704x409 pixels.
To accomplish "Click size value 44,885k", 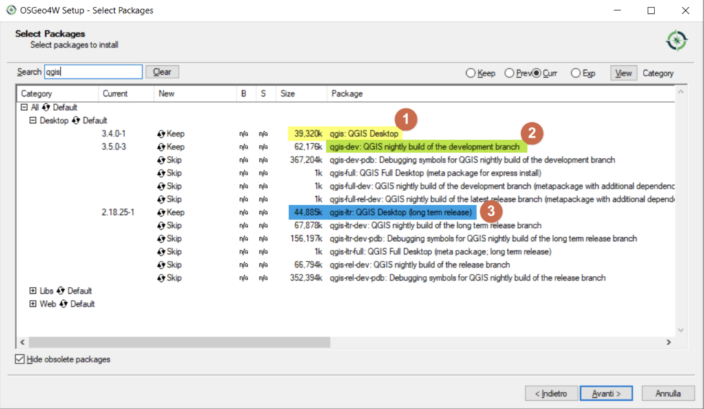I will click(308, 212).
